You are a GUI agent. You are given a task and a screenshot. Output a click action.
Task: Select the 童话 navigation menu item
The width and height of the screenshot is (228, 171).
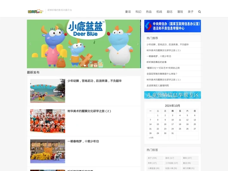pos(128,12)
